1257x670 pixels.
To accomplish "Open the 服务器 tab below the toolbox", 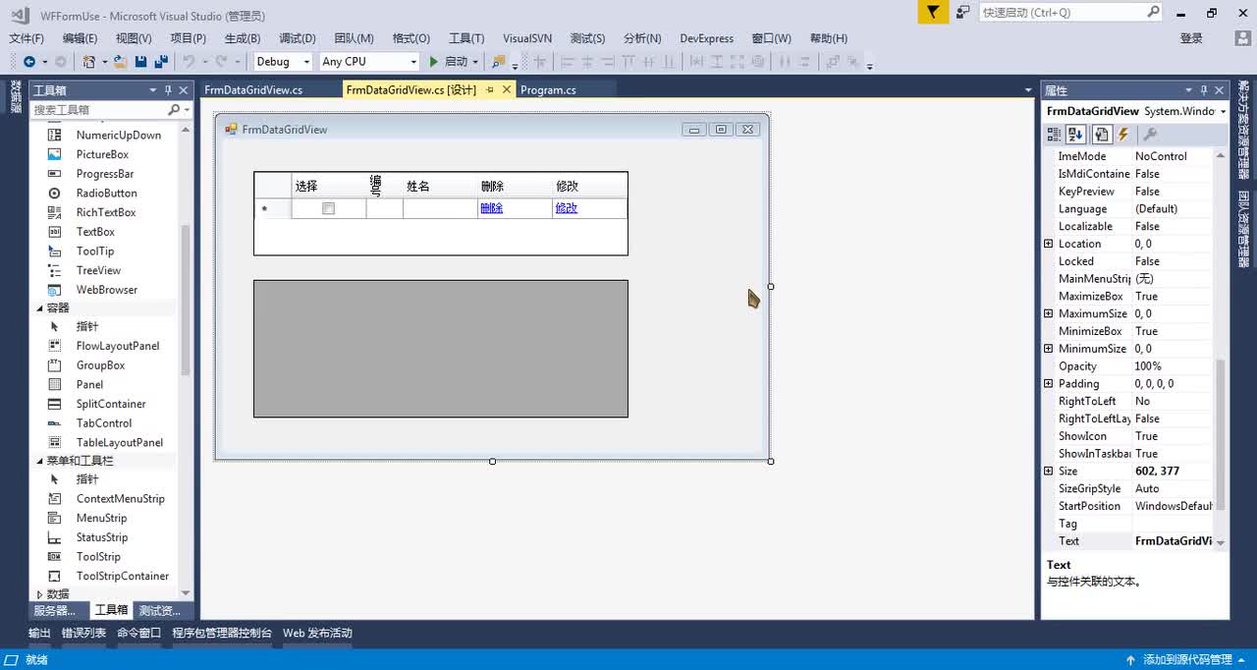I will [x=55, y=610].
